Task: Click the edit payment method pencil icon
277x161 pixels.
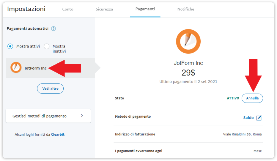Action: pyautogui.click(x=259, y=118)
